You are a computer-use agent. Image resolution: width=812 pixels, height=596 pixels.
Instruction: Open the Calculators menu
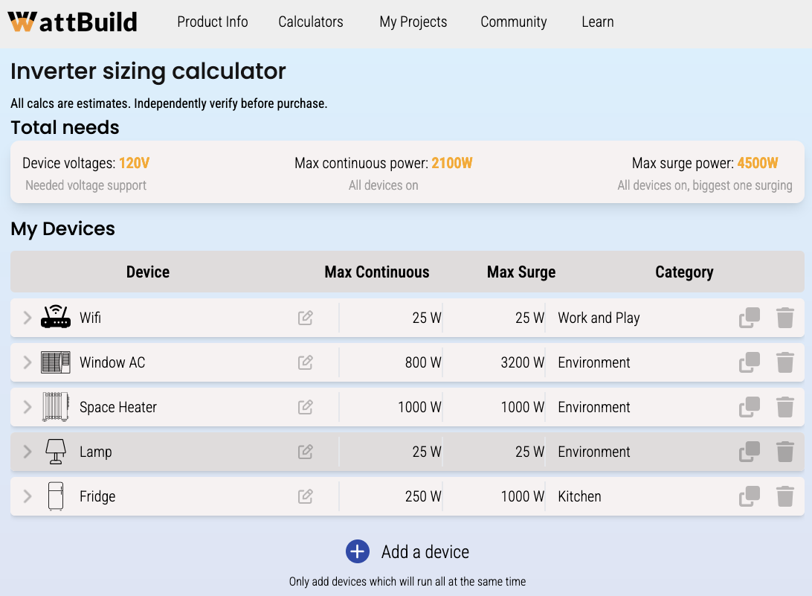click(311, 22)
